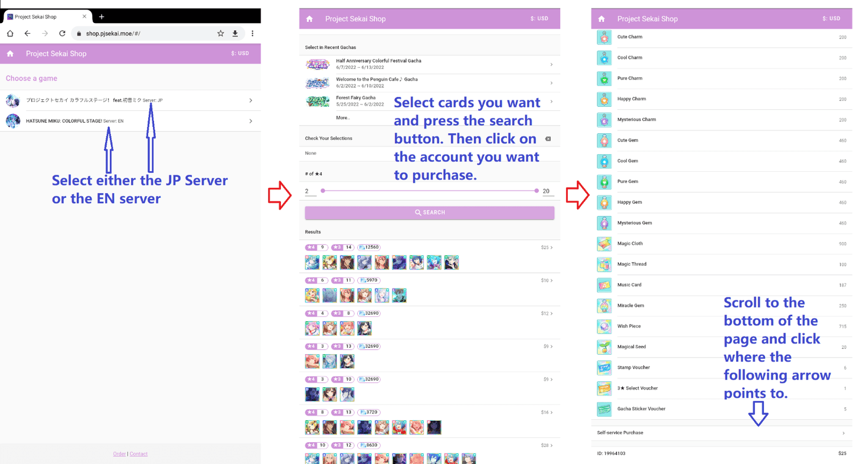Image resolution: width=853 pixels, height=464 pixels.
Task: Click the browser download icon
Action: coord(235,34)
